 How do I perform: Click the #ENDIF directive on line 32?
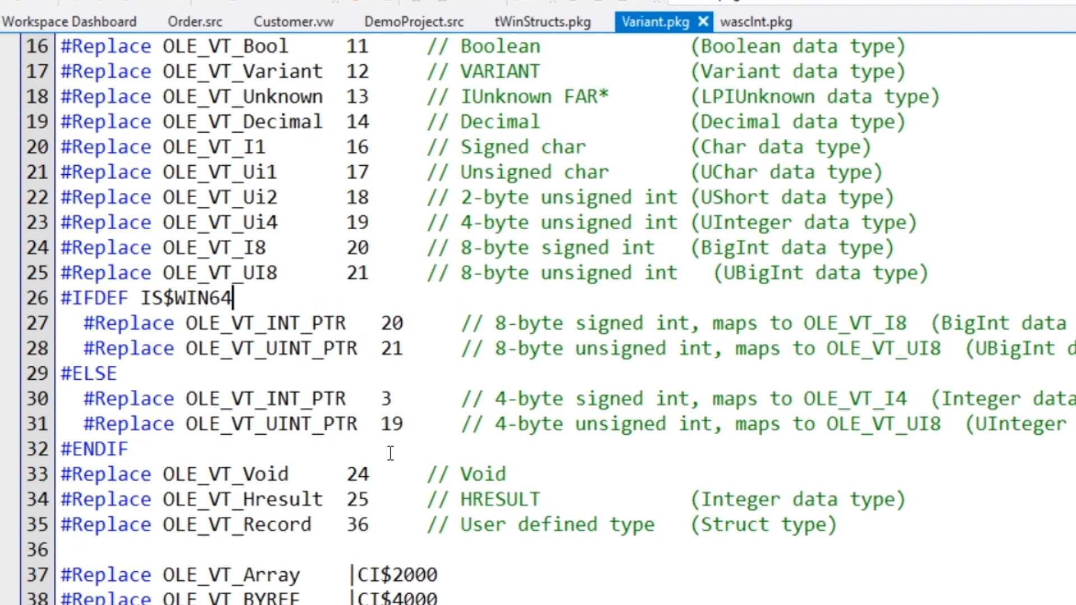94,449
